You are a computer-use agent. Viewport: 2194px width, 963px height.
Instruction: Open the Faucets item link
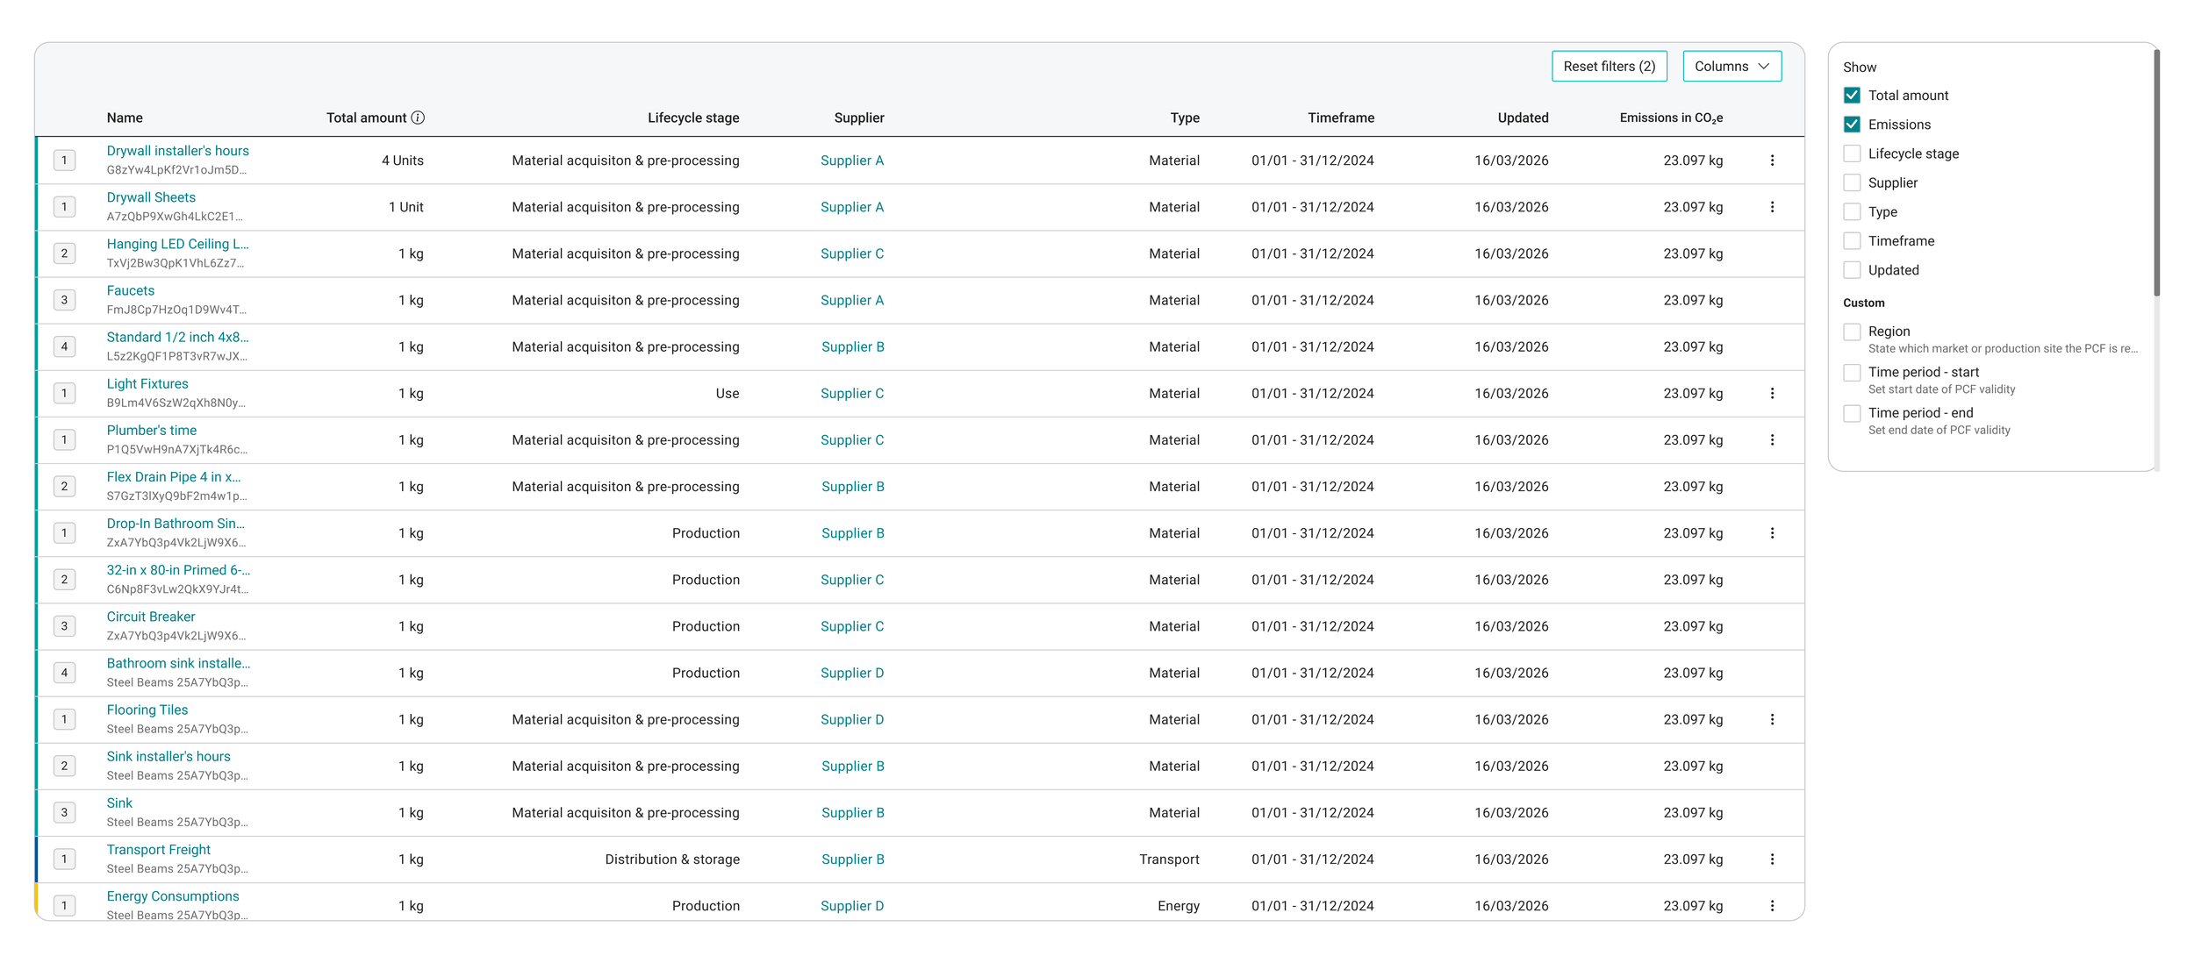(x=131, y=290)
